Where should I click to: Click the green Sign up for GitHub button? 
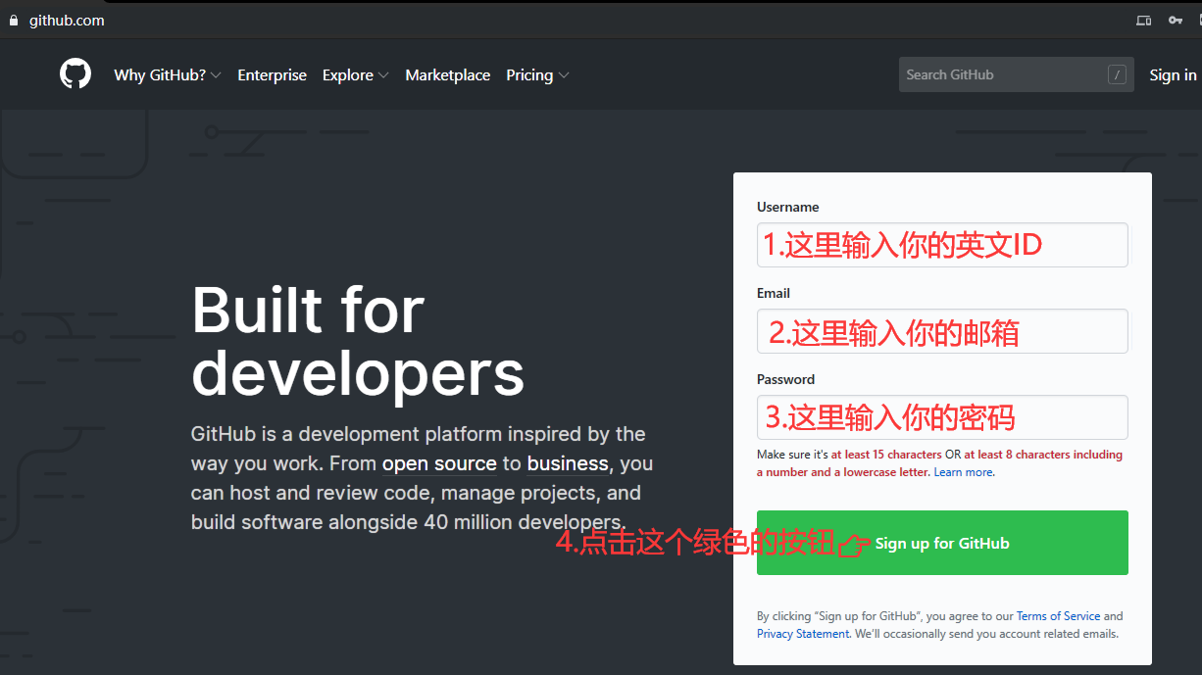tap(942, 543)
